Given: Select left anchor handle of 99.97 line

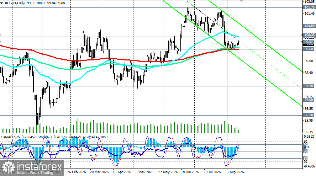Looking at the screenshot, I should [x=0, y=42].
